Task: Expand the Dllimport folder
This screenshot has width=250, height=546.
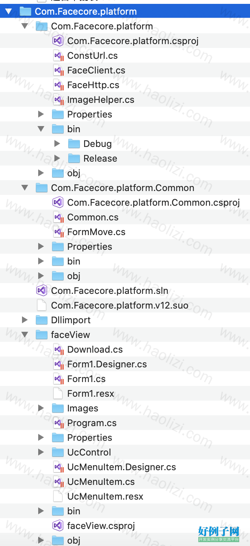Action: (x=25, y=320)
